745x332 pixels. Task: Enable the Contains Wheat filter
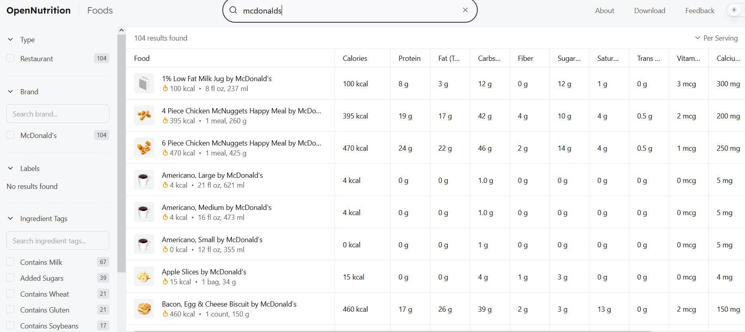pos(11,294)
